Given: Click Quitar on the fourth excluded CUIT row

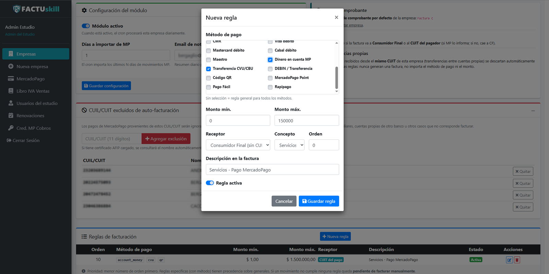Looking at the screenshot, I should pos(523,207).
